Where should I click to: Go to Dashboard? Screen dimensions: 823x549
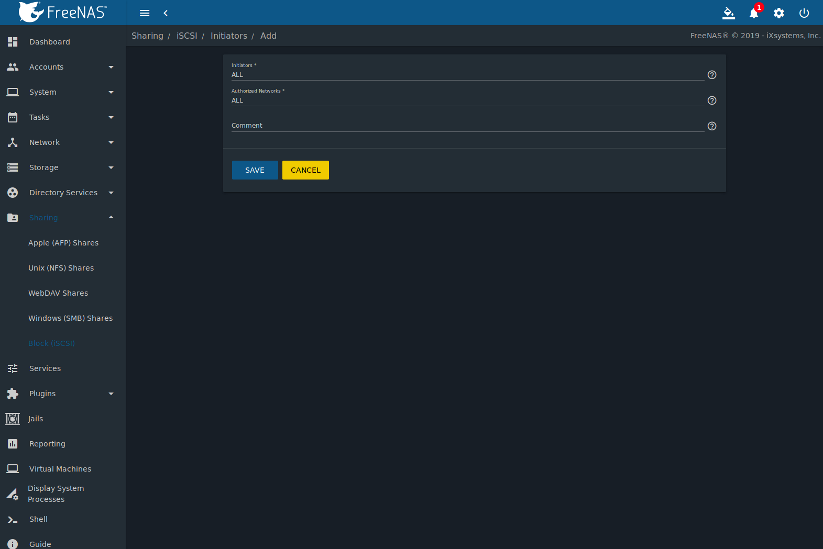pos(50,42)
